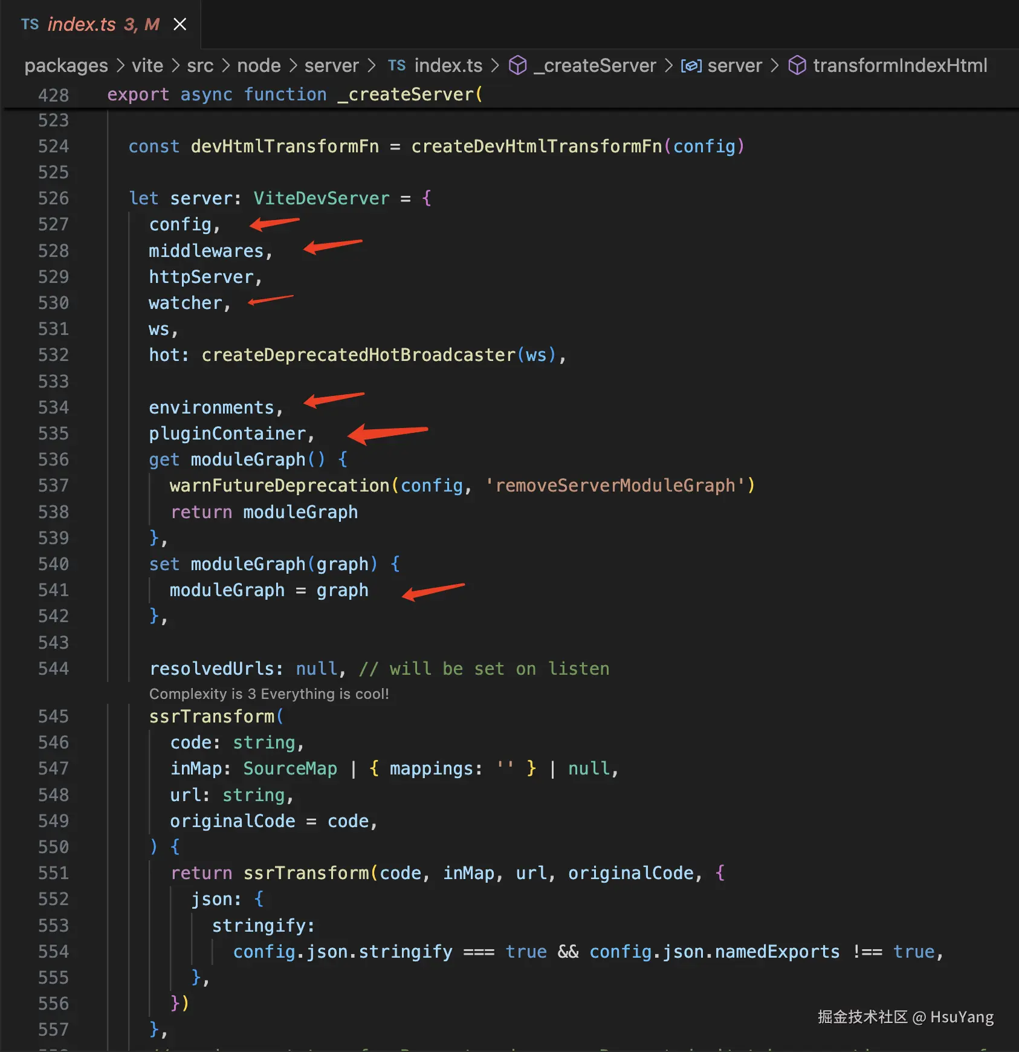
Task: Click on createDeprecatedHotBroadcaster call
Action: coord(358,355)
